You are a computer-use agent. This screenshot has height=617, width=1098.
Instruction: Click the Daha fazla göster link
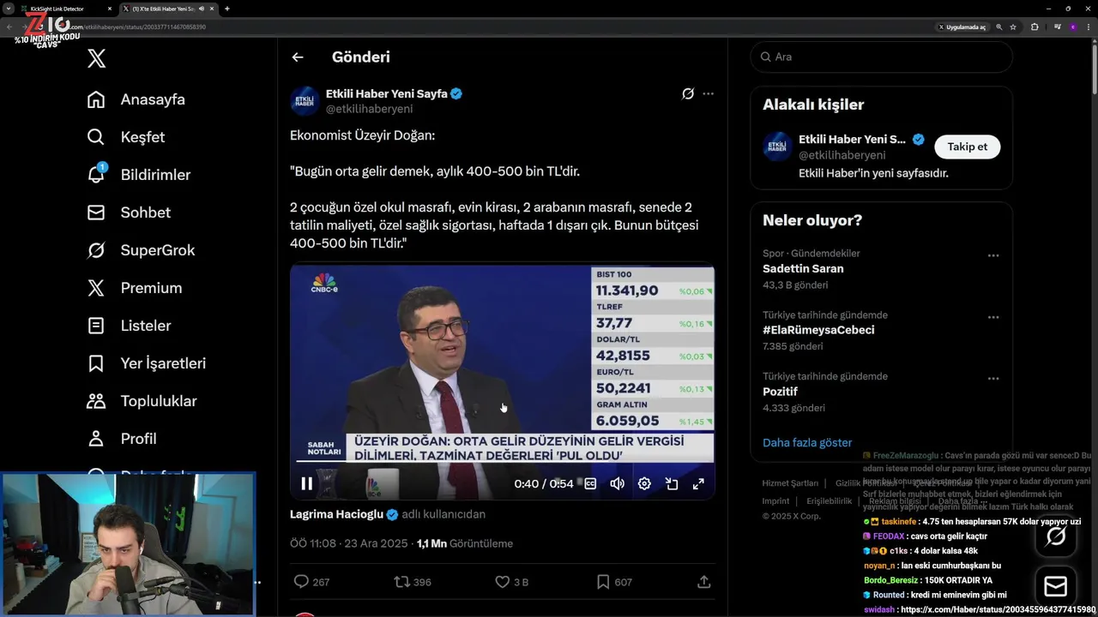point(807,442)
